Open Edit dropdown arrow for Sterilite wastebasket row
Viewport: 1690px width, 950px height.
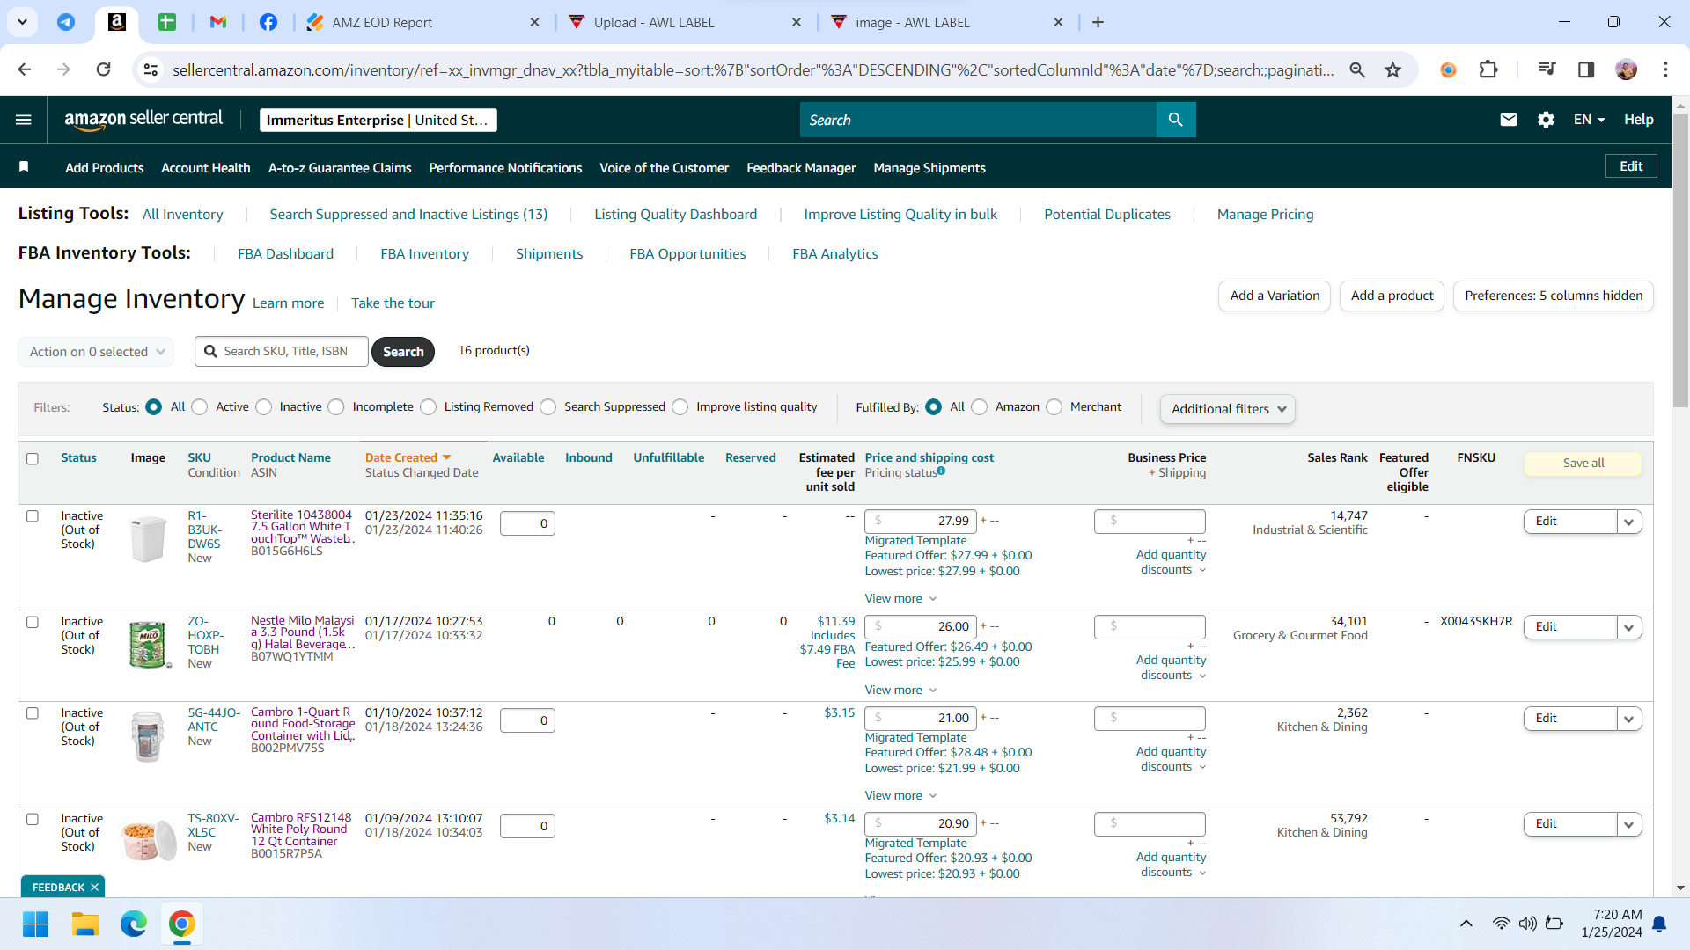click(1629, 522)
